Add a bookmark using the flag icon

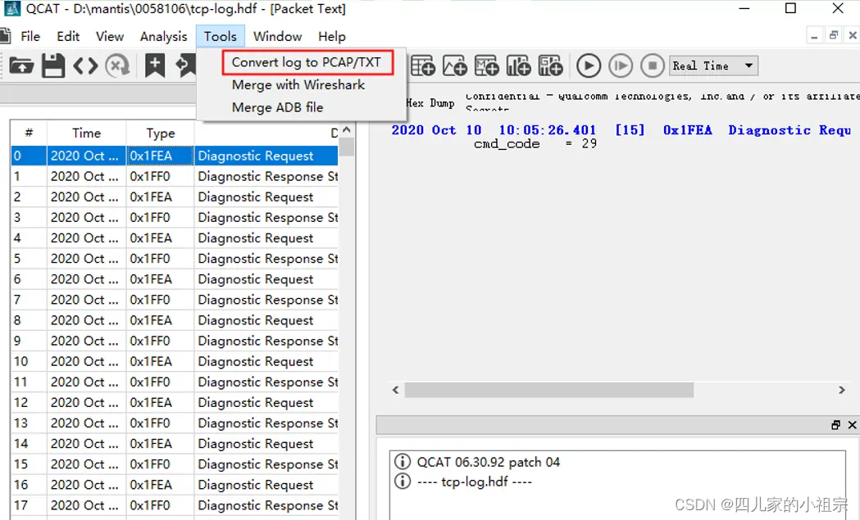pos(154,66)
